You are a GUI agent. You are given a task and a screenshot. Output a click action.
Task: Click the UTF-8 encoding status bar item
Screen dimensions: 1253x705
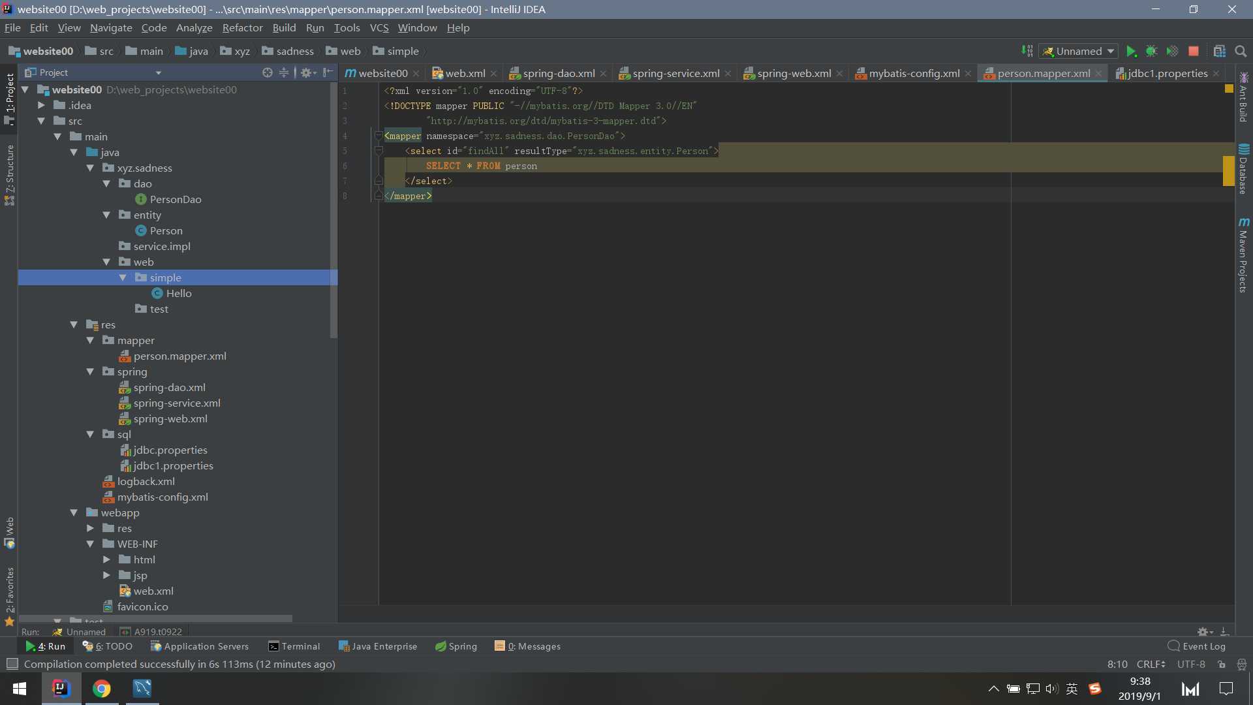click(x=1194, y=664)
